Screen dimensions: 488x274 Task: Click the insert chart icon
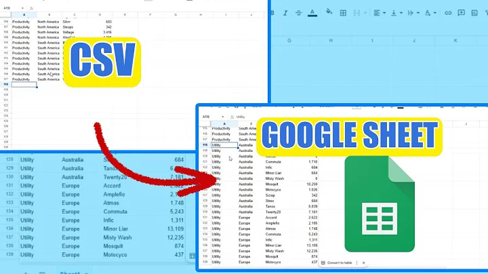pos(474,13)
